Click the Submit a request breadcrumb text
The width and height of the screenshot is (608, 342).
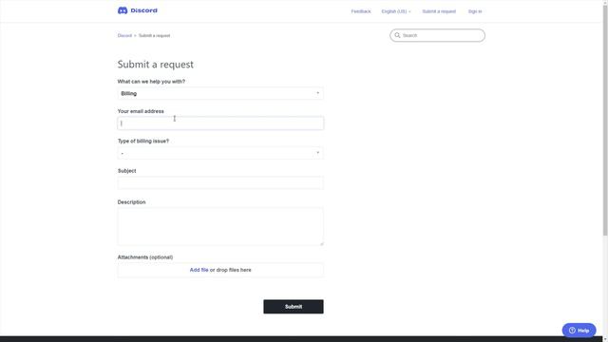tap(154, 36)
